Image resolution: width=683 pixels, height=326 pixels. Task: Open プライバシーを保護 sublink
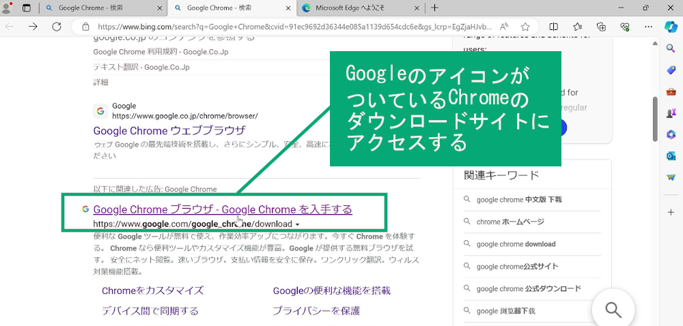[316, 311]
